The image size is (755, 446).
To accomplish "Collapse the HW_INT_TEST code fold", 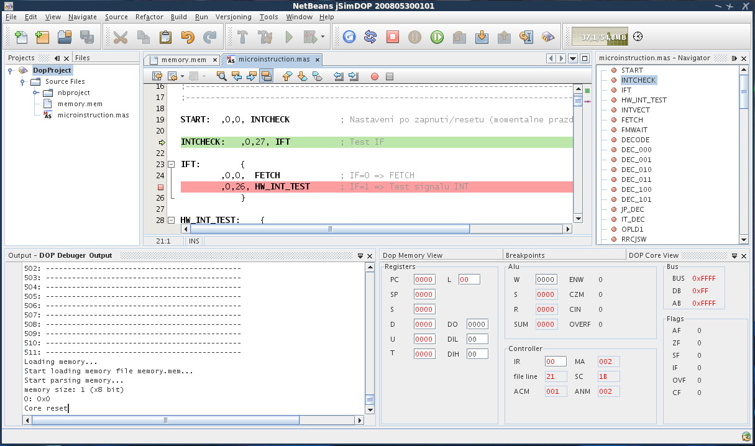I will click(171, 221).
